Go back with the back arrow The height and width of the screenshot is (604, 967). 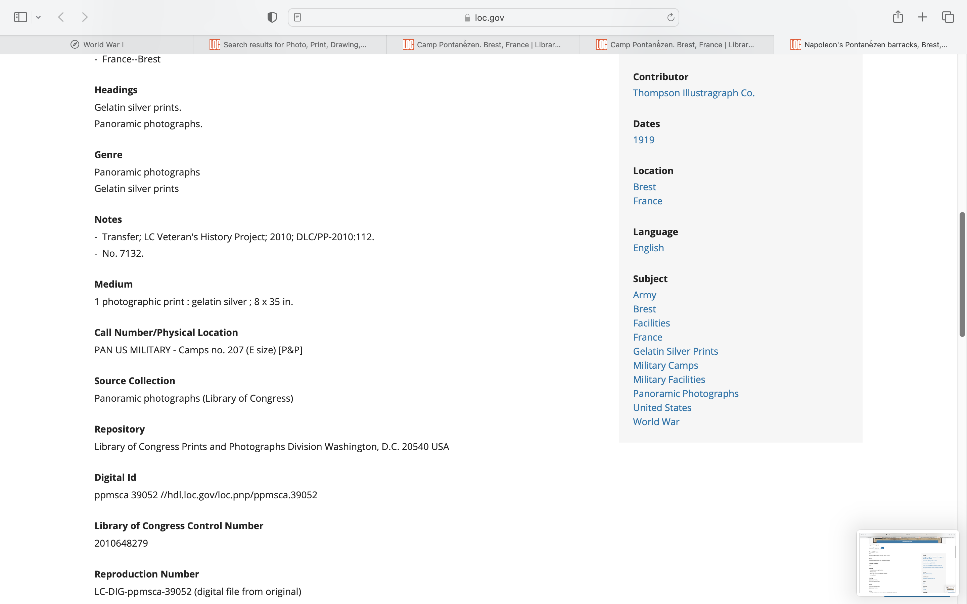point(61,17)
